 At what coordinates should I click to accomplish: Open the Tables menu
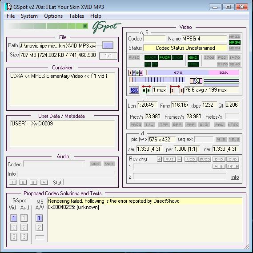point(76,16)
